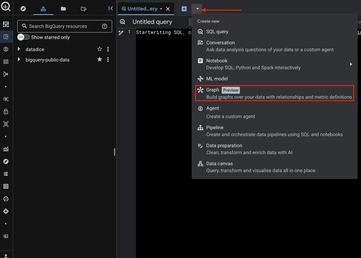361x258 pixels.
Task: Choose Notebook from Create new menu
Action: pos(274,64)
